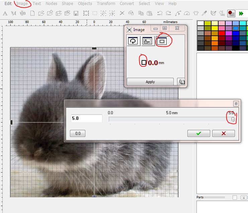Image resolution: width=248 pixels, height=213 pixels.
Task: Click the green fast-forward arrows icon
Action: [x=241, y=13]
